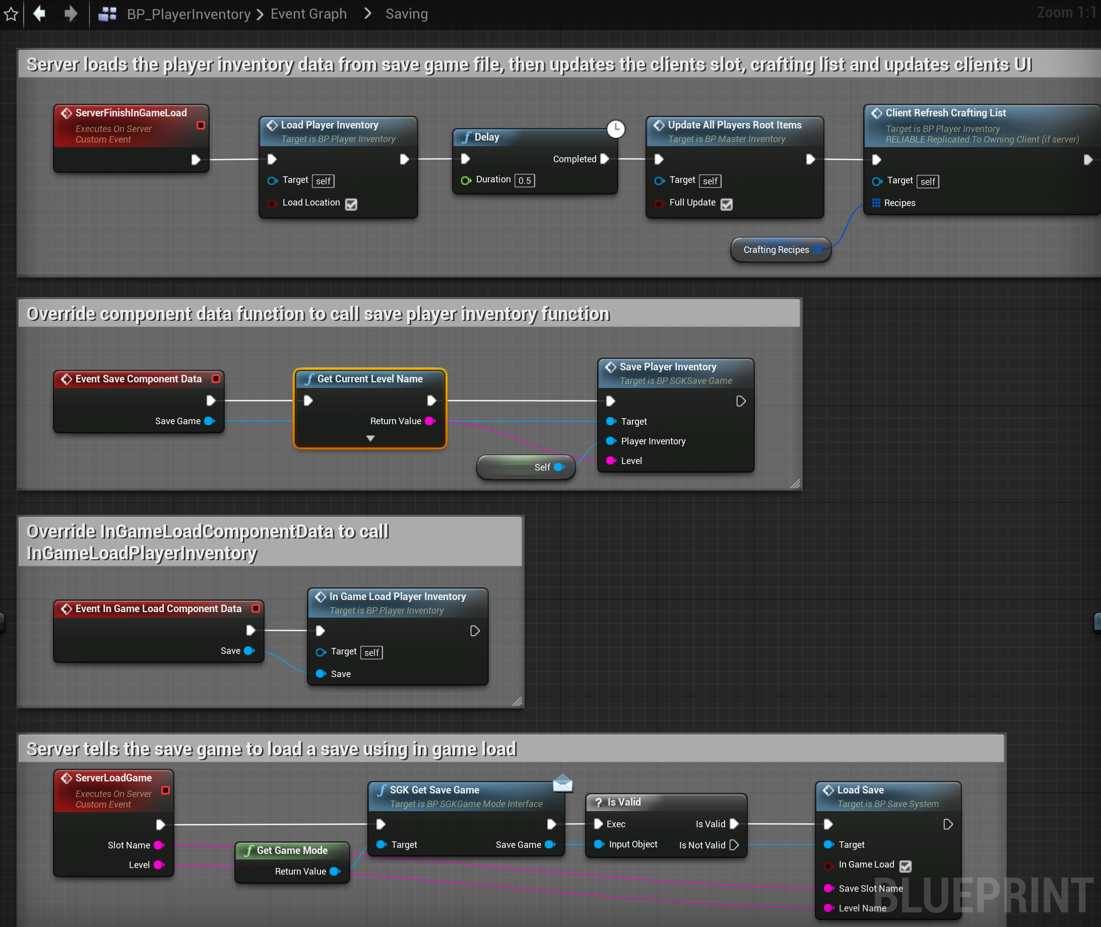Click the Is Valid question mark icon
The height and width of the screenshot is (927, 1101).
tap(598, 802)
